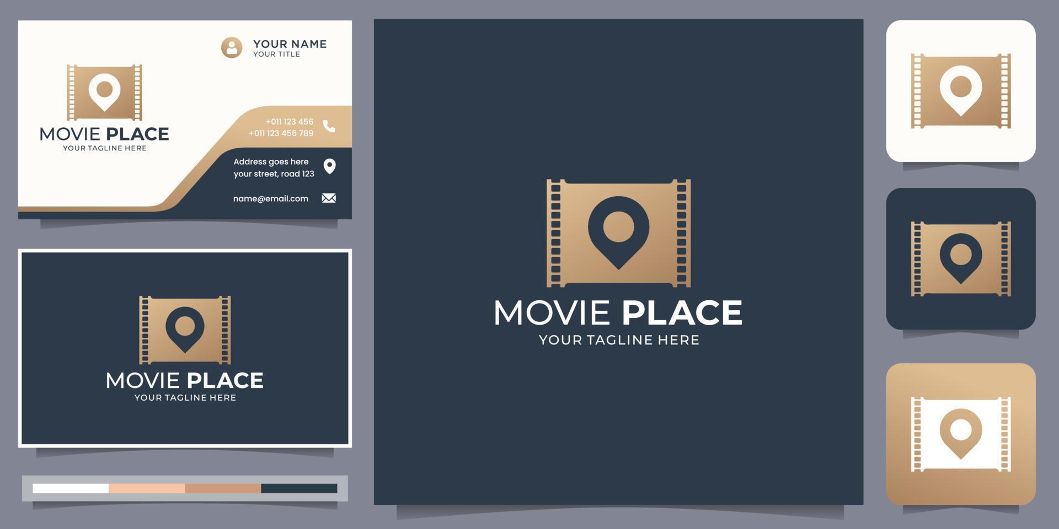The width and height of the screenshot is (1059, 529).
Task: Click the large MOVIE PLACE title in center panel
Action: point(618,312)
